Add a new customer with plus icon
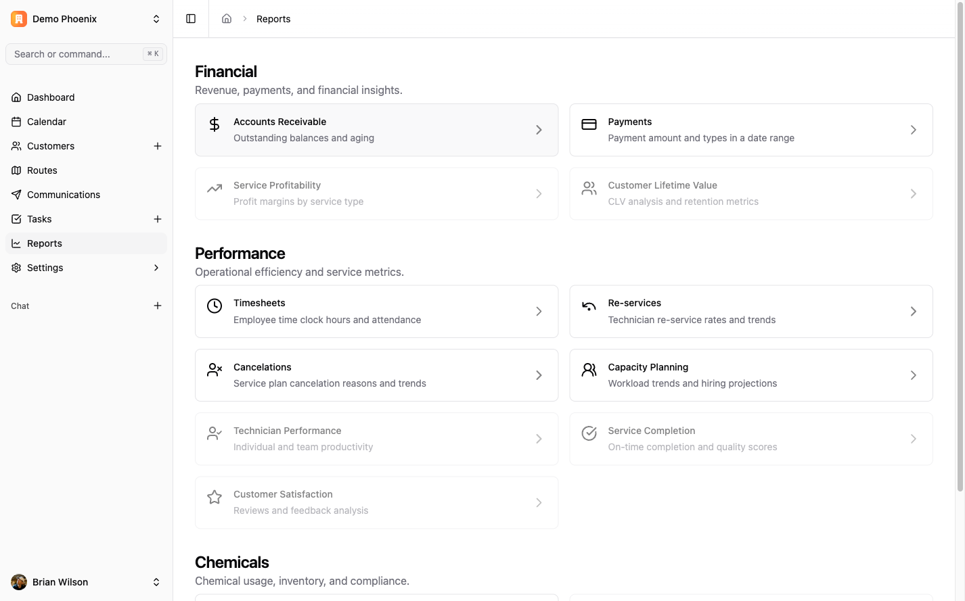 tap(158, 146)
